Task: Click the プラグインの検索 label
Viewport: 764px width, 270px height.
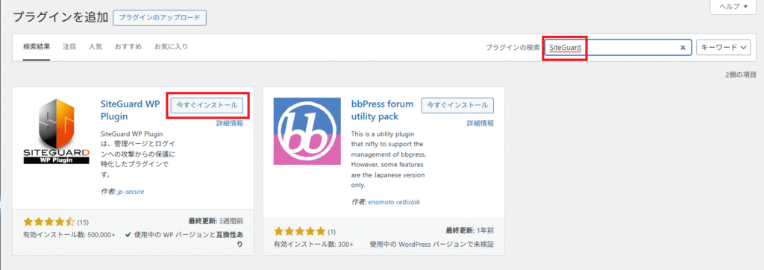Action: (513, 47)
